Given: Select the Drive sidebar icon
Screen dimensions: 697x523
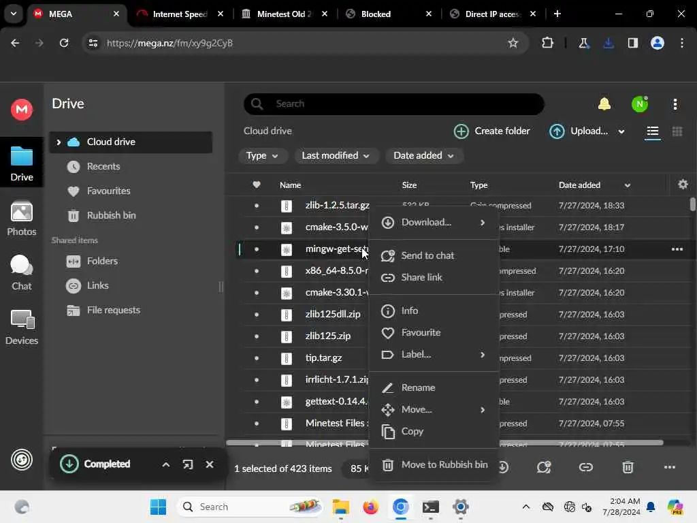Looking at the screenshot, I should coord(21,163).
